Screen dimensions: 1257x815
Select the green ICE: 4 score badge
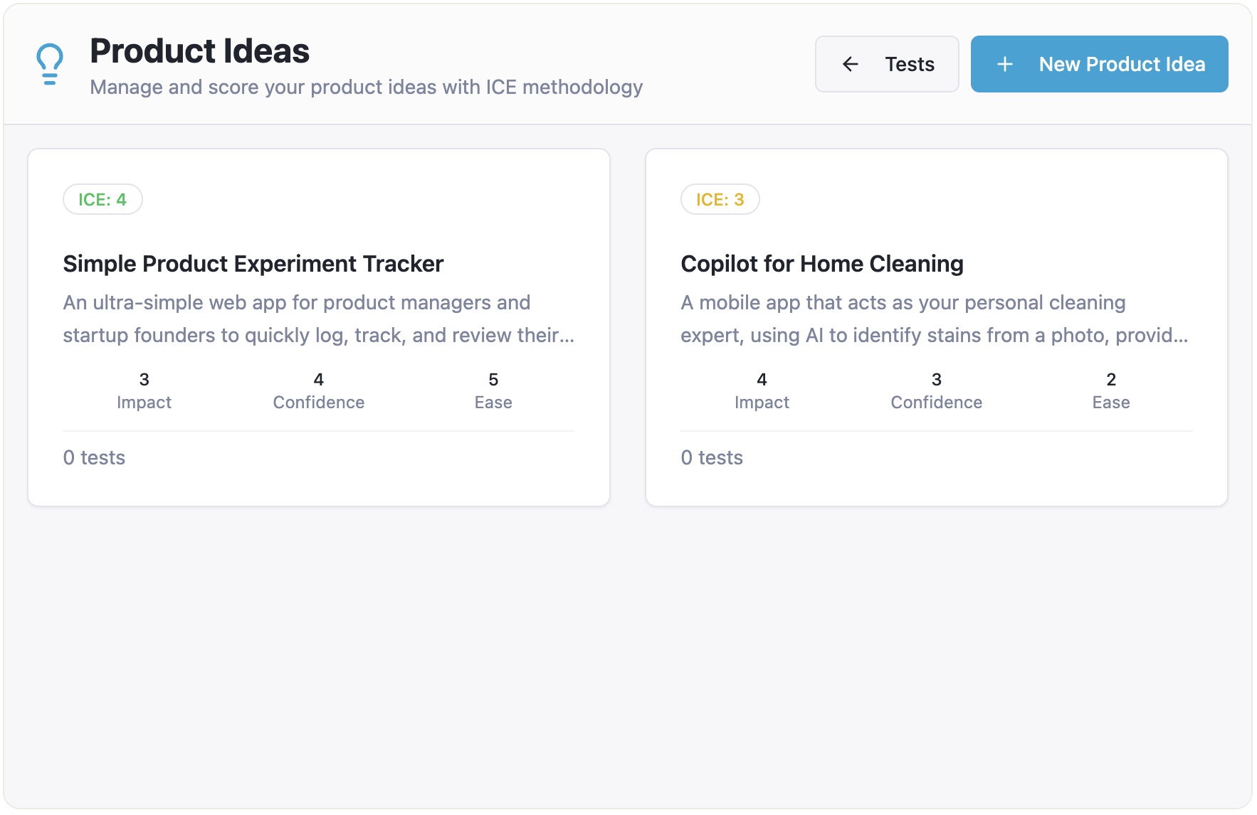click(x=102, y=199)
